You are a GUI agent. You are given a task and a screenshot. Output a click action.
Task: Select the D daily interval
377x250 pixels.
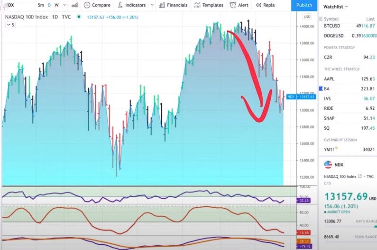pyautogui.click(x=49, y=5)
